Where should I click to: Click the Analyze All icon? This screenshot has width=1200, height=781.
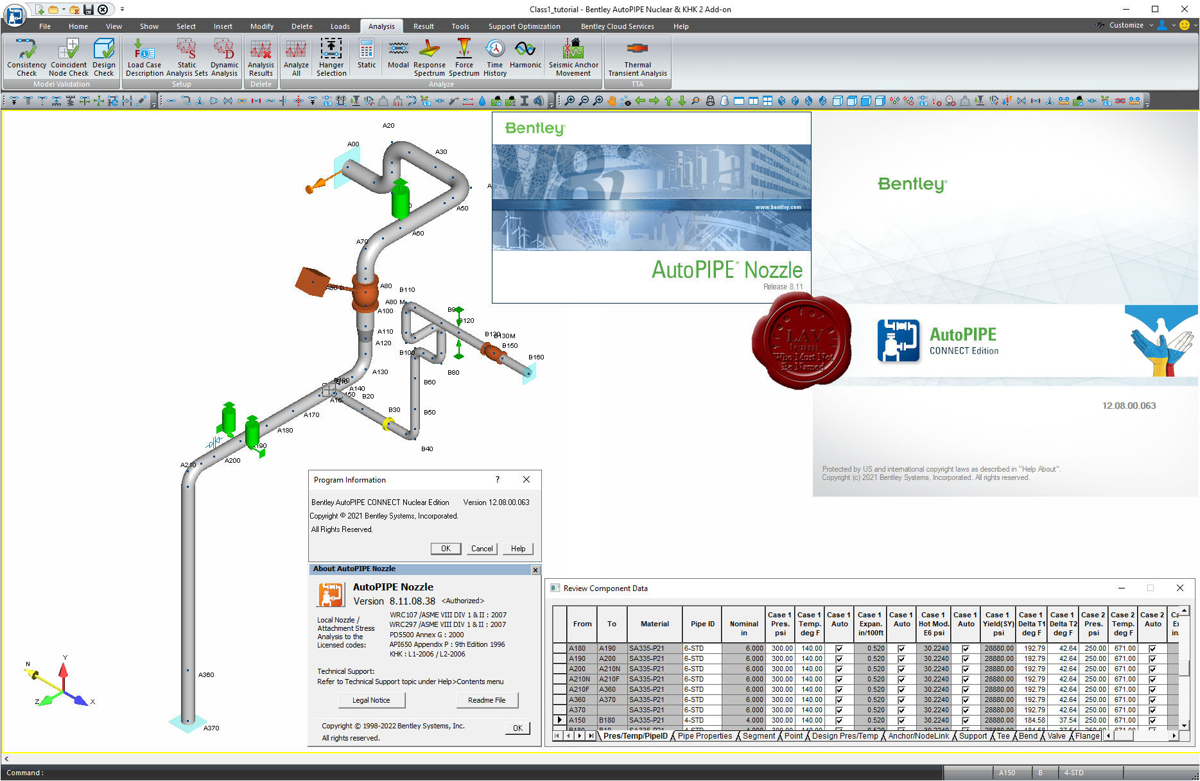(x=296, y=57)
